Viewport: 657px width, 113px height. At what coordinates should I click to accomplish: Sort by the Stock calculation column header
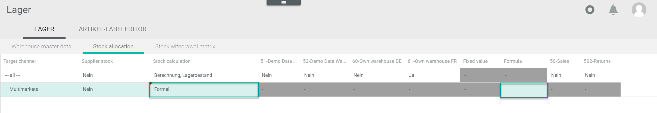172,61
